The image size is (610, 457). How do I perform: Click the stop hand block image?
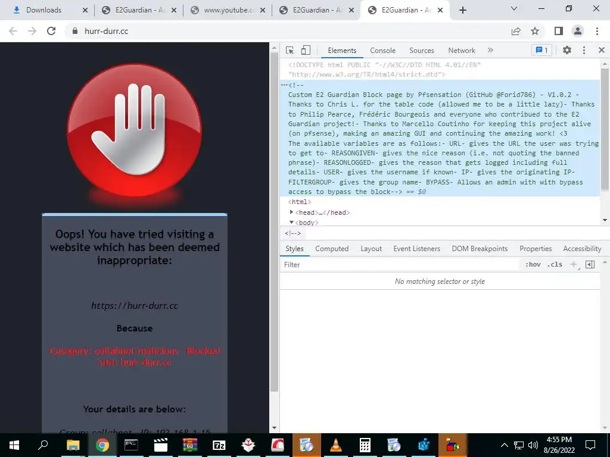[x=135, y=130]
